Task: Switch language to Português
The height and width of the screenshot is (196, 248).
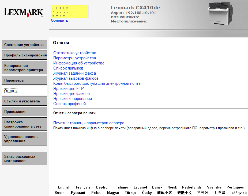Action: [235, 187]
